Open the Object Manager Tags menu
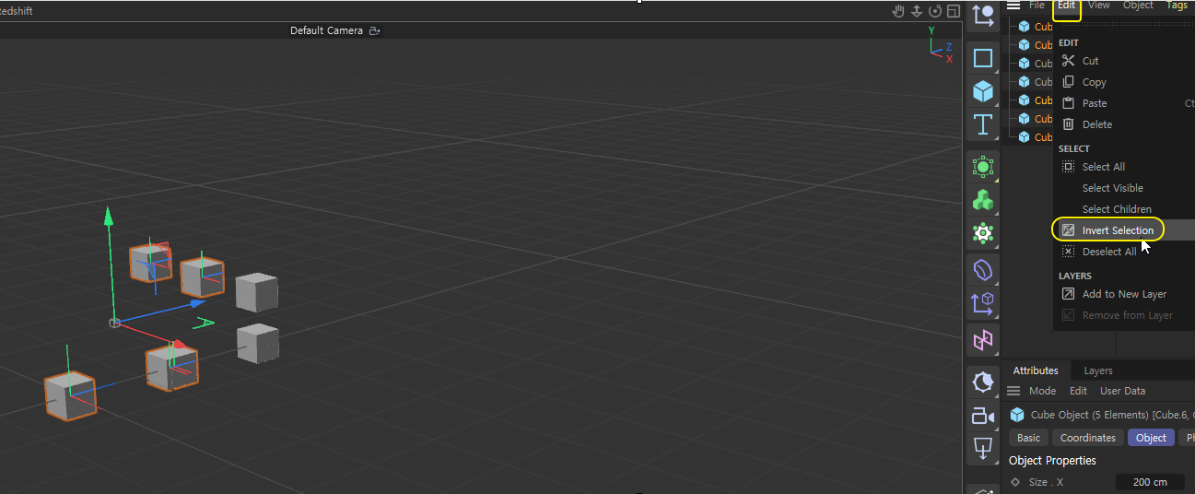 1177,6
